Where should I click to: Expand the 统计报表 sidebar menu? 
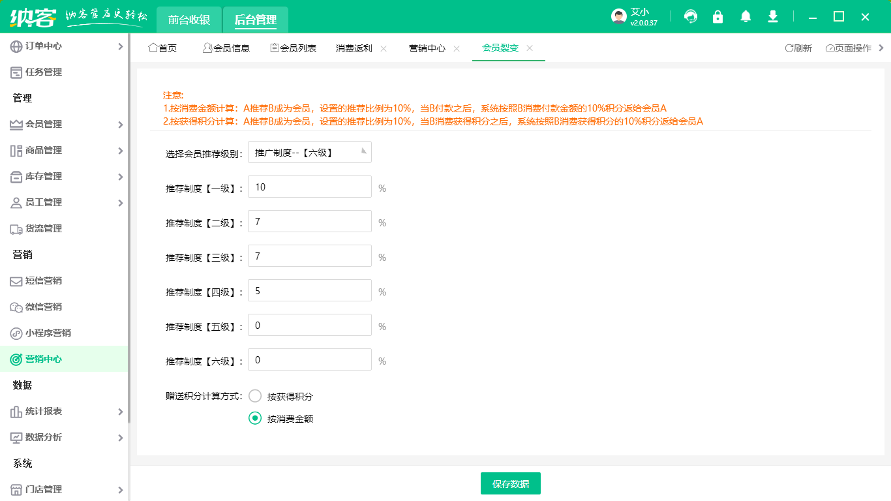point(65,411)
